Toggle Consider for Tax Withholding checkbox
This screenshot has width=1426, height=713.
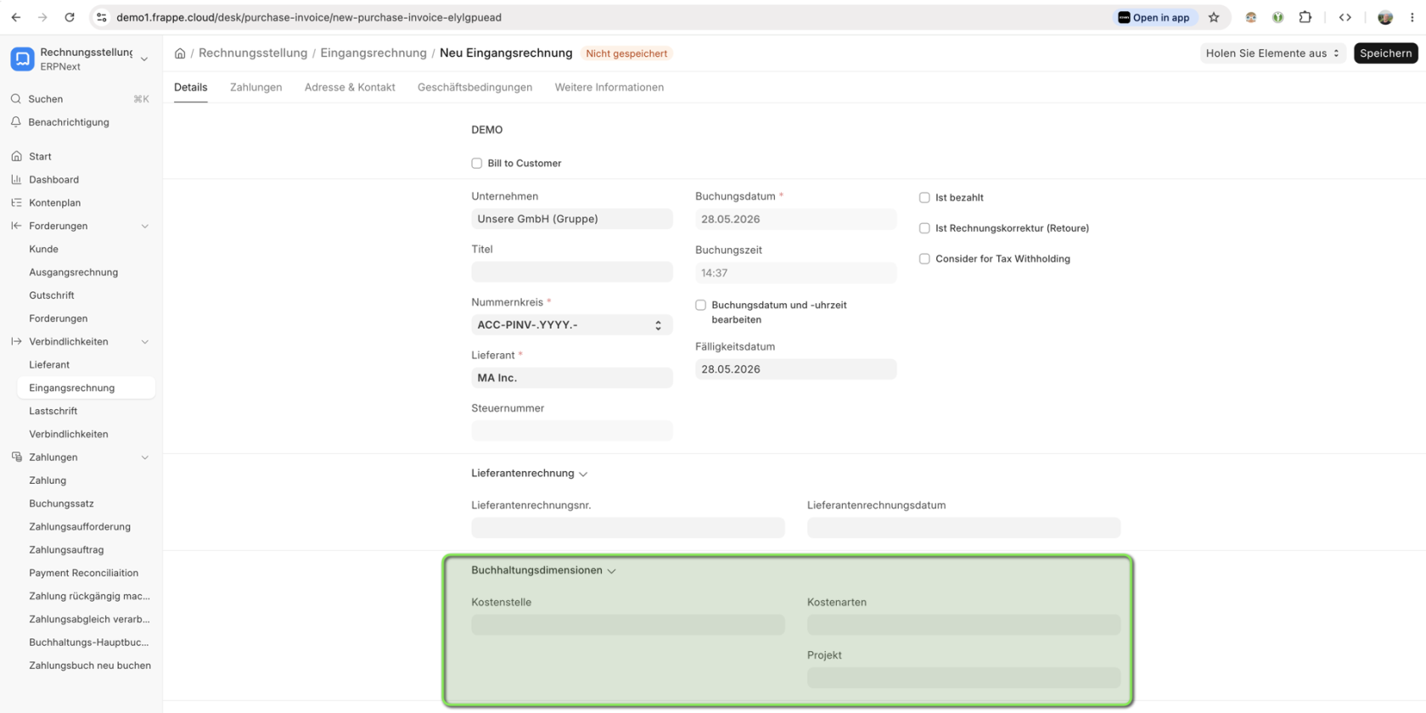tap(924, 259)
